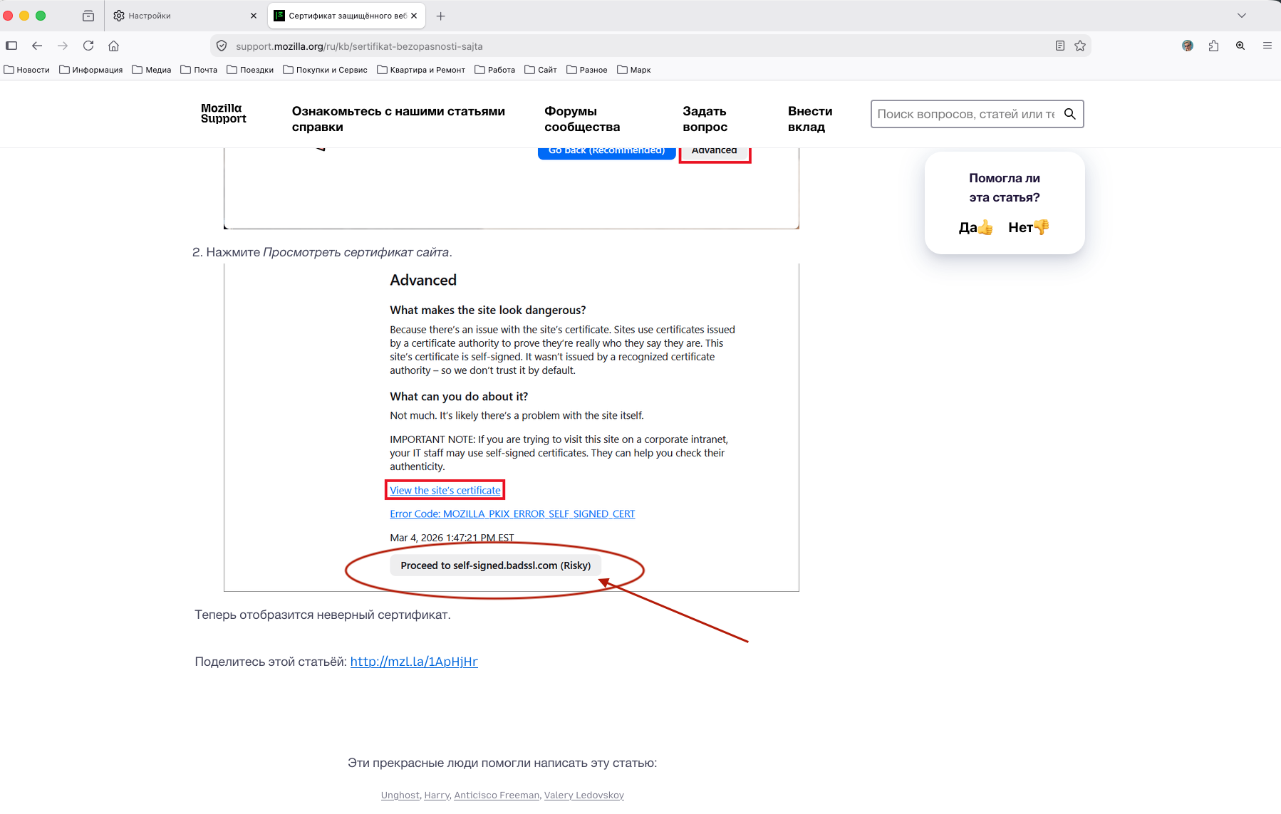Screen dimensions: 1281x814
Task: Close the Настройки tab
Action: (254, 16)
